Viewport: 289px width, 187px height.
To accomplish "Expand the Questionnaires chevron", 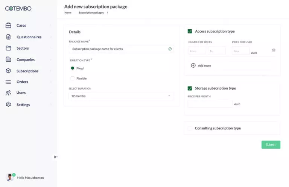I will 51,37.
